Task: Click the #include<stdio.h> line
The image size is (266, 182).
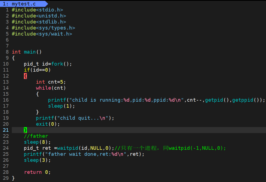Action: click(37, 10)
